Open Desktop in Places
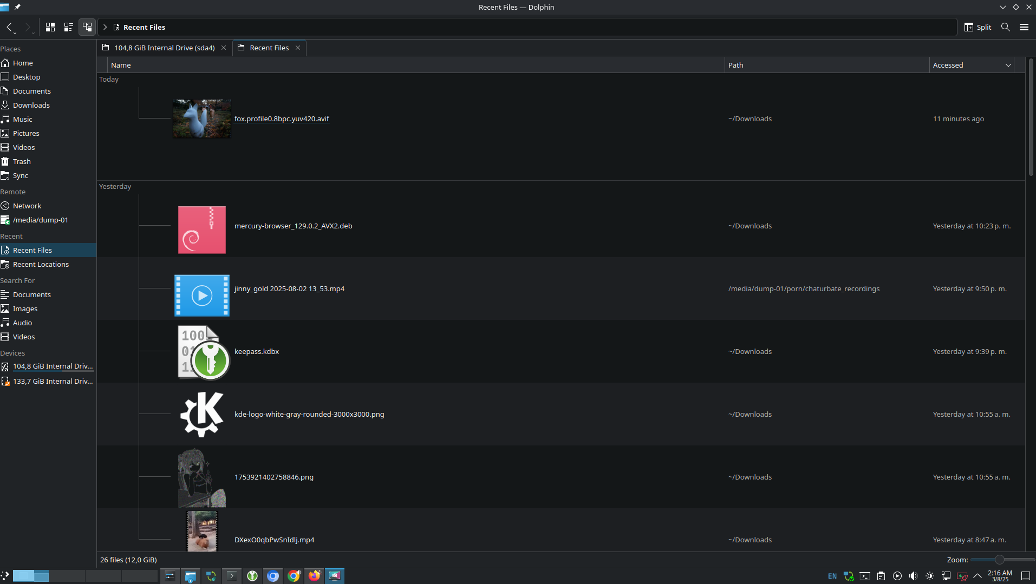Screen dimensions: 1036x584 click(x=48, y=77)
